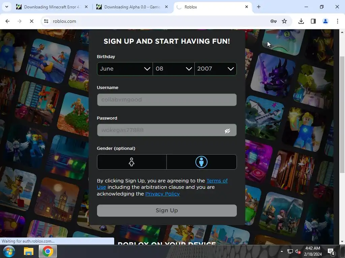
Task: Click Chrome icon in taskbar
Action: (48, 251)
